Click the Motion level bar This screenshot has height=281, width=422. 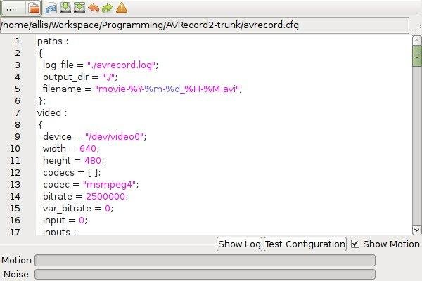(205, 261)
